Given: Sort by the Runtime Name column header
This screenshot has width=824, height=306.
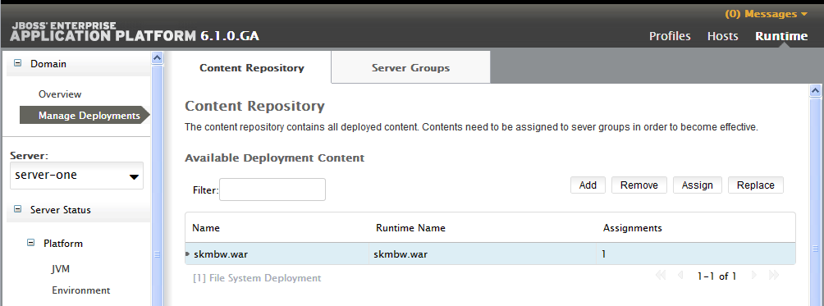Looking at the screenshot, I should (x=410, y=228).
